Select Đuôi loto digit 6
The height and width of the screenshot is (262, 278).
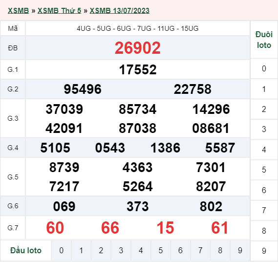(x=264, y=190)
